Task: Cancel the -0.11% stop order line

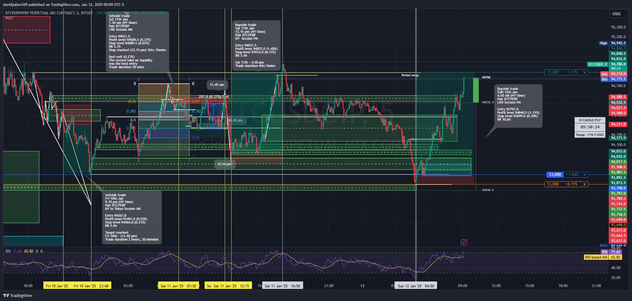Action: click(585, 184)
